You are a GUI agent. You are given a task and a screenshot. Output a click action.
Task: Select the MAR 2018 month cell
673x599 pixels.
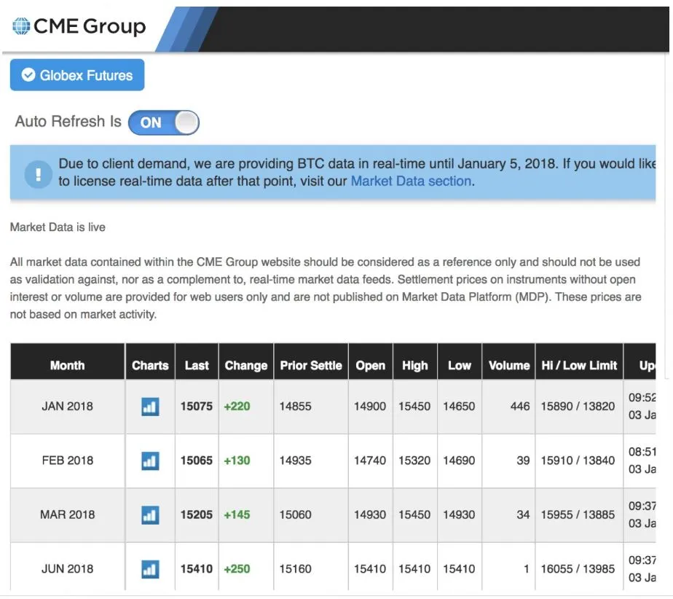click(68, 514)
